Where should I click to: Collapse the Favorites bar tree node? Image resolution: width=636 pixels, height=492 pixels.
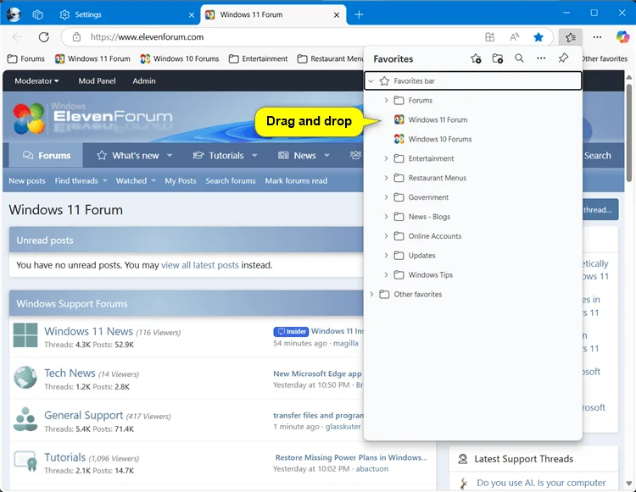click(371, 81)
